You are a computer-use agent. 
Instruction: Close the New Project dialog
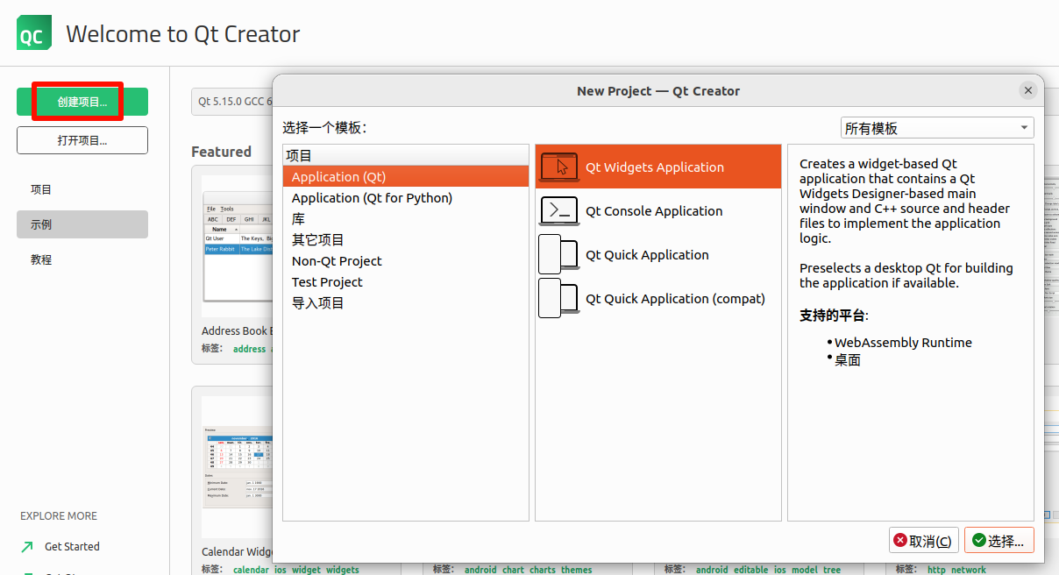point(1028,90)
